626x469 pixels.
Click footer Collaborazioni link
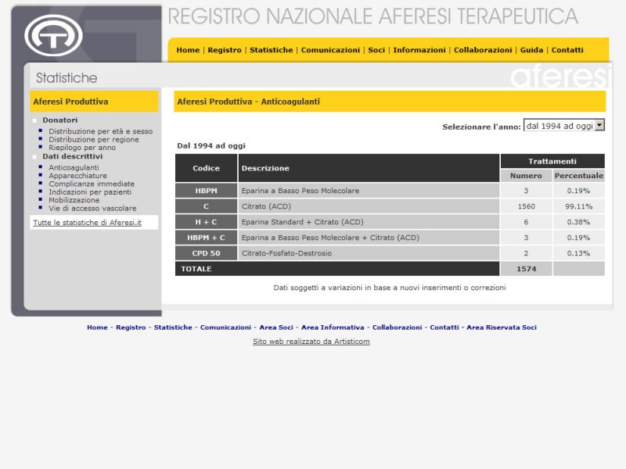coord(397,328)
